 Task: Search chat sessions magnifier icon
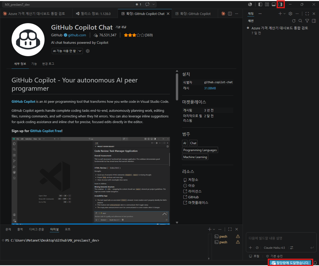[300, 21]
